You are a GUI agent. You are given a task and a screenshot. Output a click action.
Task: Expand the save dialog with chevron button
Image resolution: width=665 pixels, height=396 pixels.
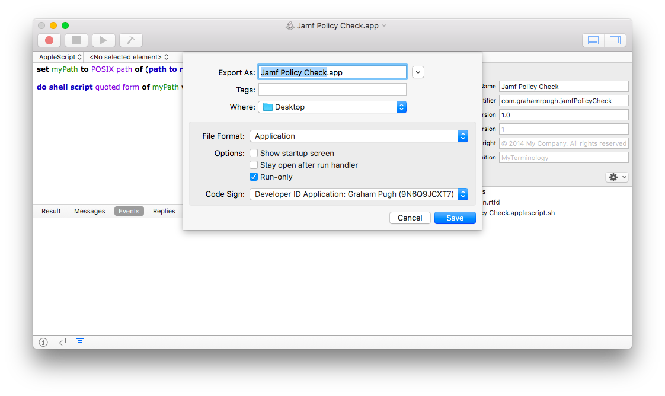(418, 72)
